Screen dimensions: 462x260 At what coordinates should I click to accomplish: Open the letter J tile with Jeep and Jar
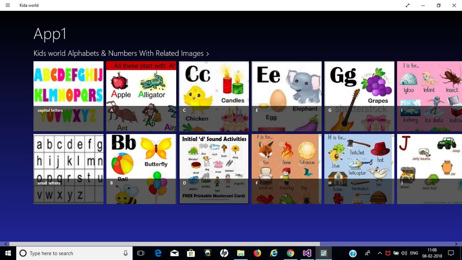(x=430, y=169)
